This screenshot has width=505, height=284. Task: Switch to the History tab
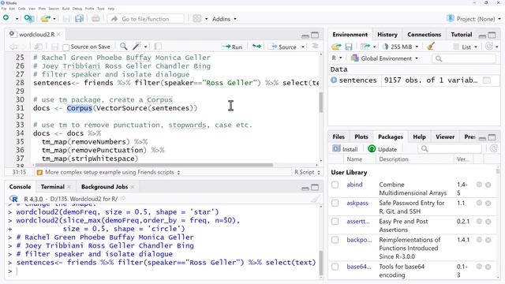click(387, 35)
